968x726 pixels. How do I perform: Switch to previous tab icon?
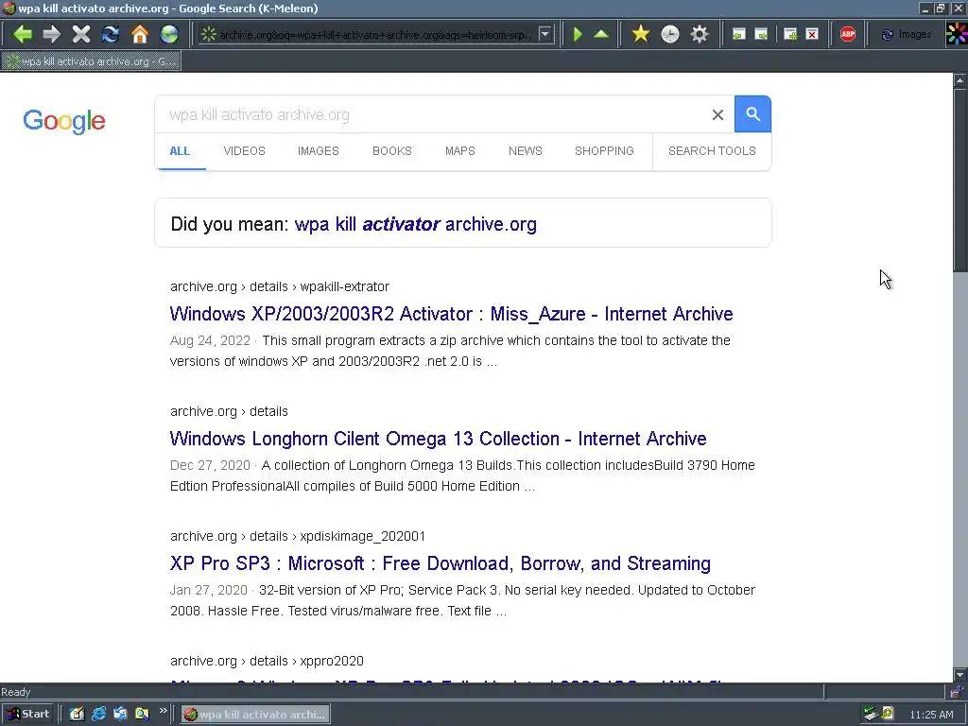(x=738, y=35)
